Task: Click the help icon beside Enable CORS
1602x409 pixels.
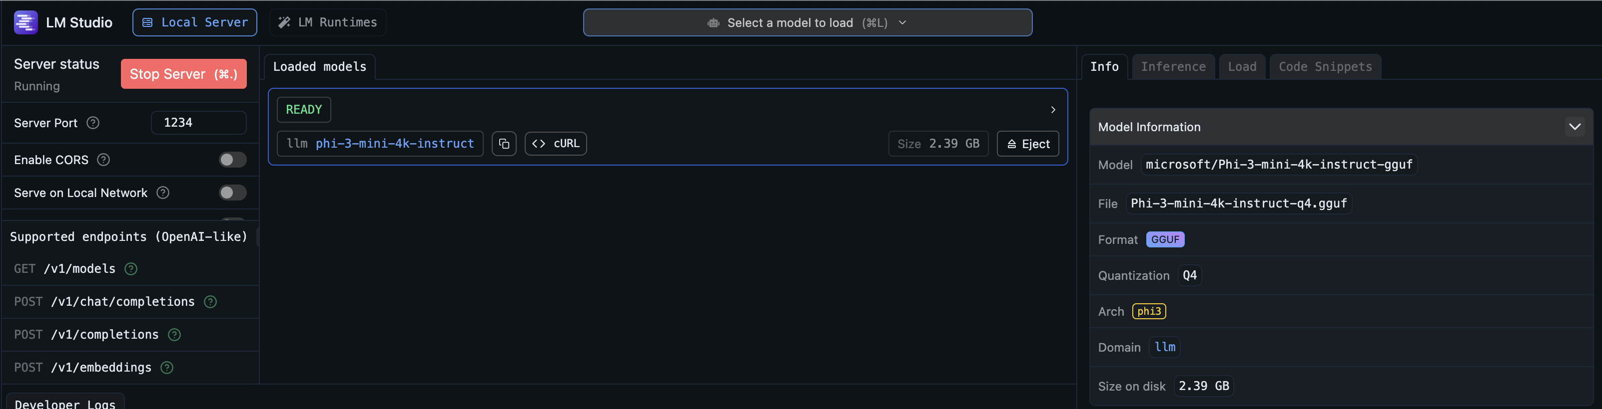Action: coord(104,160)
